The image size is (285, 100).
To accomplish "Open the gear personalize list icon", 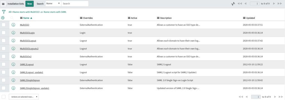I will [3, 18].
